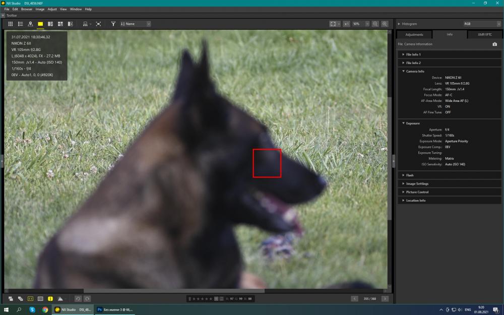504x315 pixels.
Task: Switch to two-image comparison view
Action: coord(50,24)
